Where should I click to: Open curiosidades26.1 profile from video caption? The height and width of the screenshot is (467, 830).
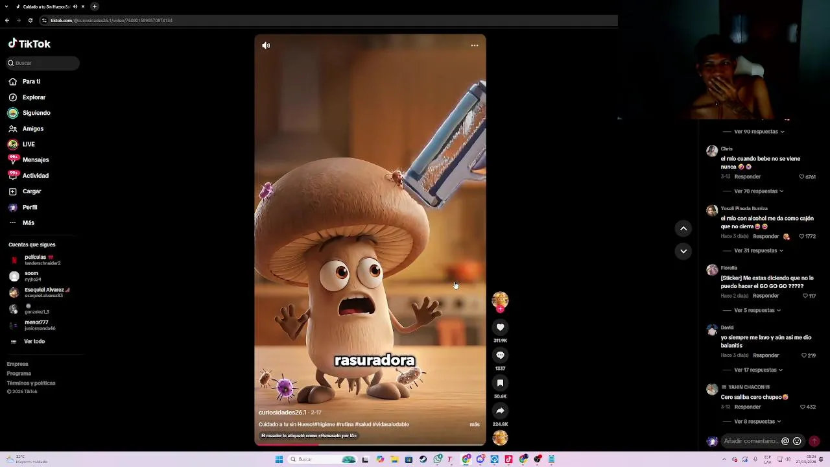282,413
